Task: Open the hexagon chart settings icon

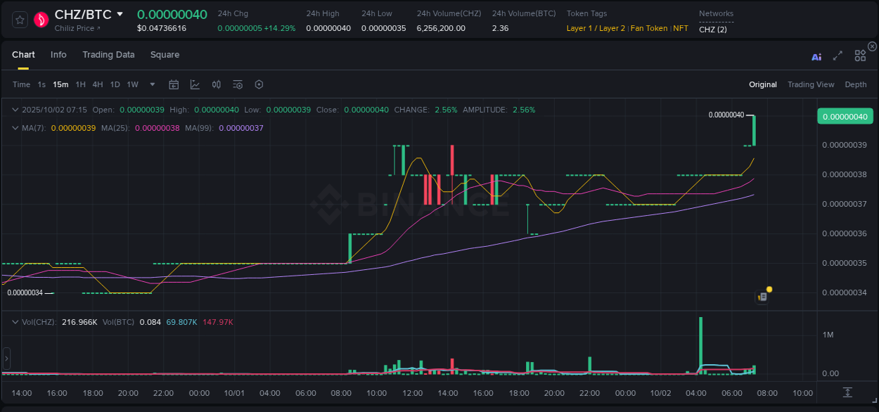Action: [x=259, y=84]
